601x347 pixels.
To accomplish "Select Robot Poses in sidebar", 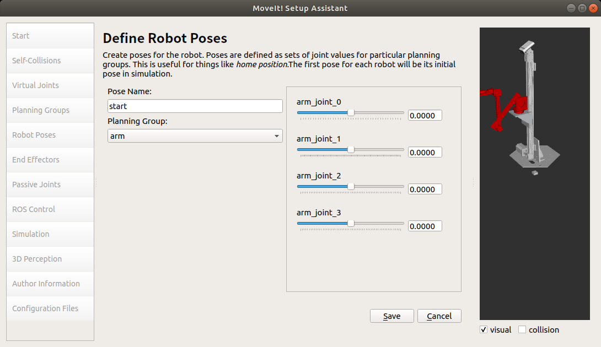I will 50,135.
